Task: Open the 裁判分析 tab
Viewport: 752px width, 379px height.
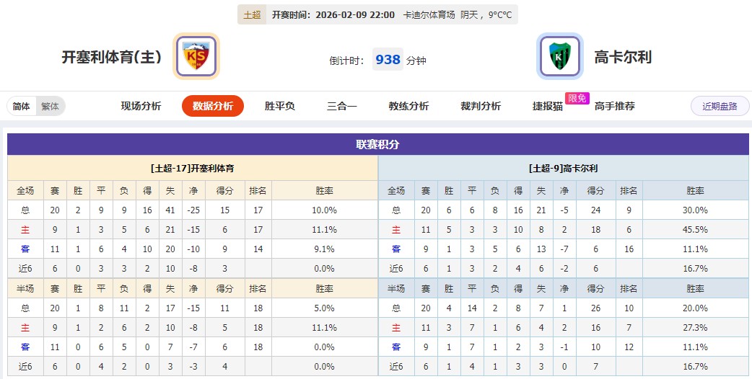Action: (481, 106)
